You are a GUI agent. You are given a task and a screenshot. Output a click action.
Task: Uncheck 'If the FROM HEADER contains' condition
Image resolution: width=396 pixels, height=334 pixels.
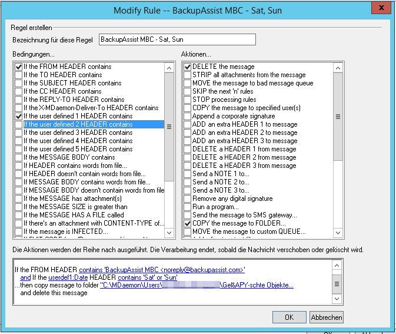point(19,67)
